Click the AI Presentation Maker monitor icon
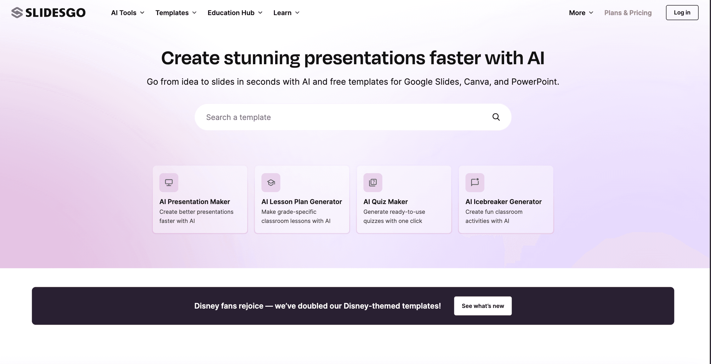 [x=169, y=183]
